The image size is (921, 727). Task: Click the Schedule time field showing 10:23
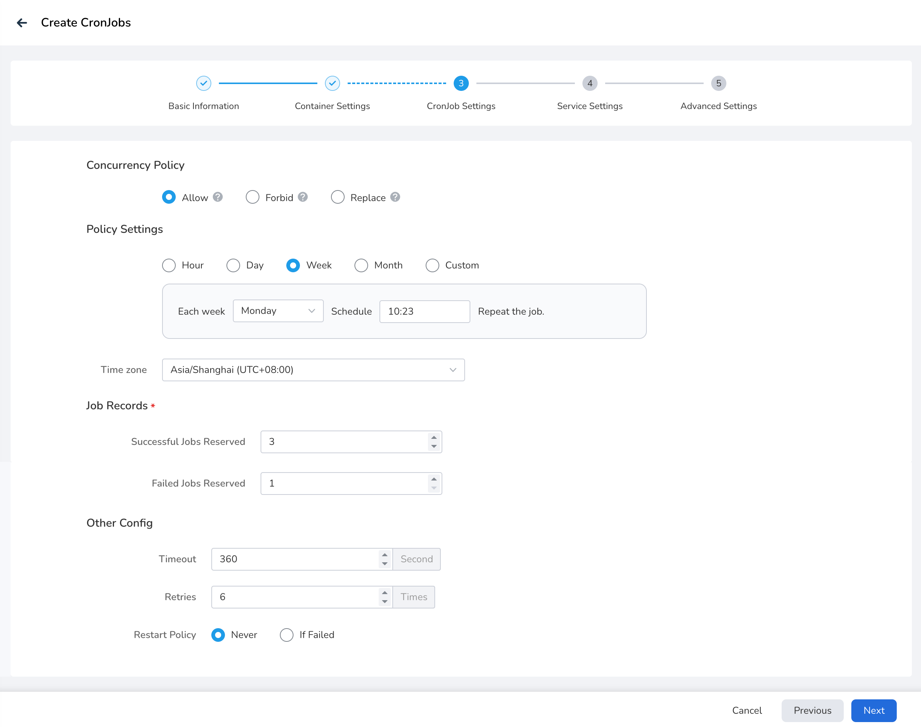tap(424, 311)
